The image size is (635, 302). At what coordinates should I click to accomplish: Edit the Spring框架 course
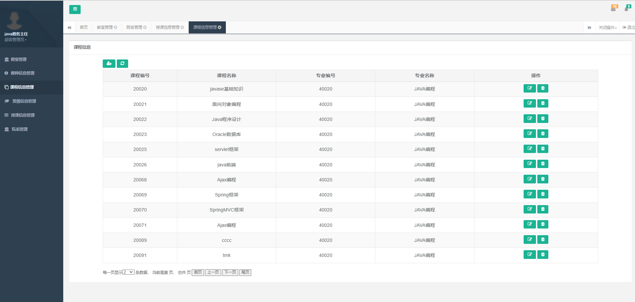pos(530,194)
